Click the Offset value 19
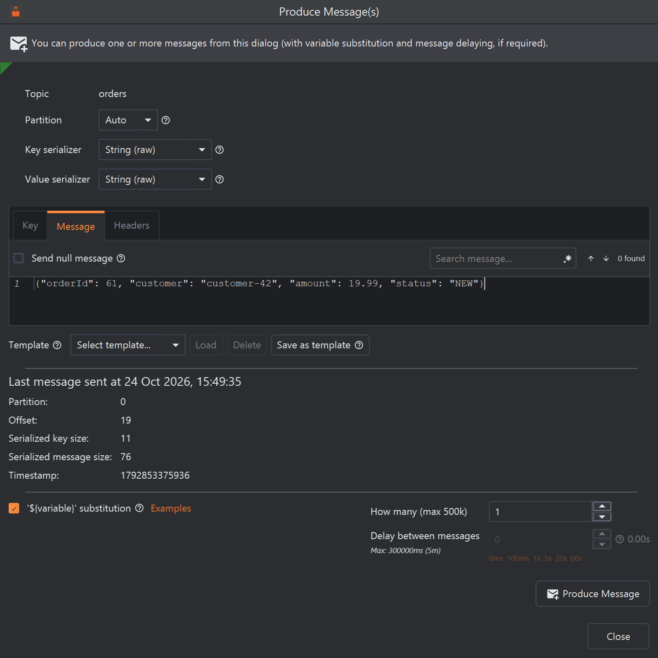658x658 pixels. pyautogui.click(x=126, y=420)
